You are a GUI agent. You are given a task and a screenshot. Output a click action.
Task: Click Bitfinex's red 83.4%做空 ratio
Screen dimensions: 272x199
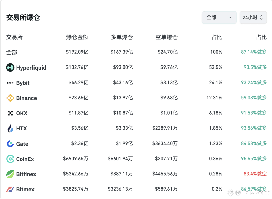click(x=255, y=174)
